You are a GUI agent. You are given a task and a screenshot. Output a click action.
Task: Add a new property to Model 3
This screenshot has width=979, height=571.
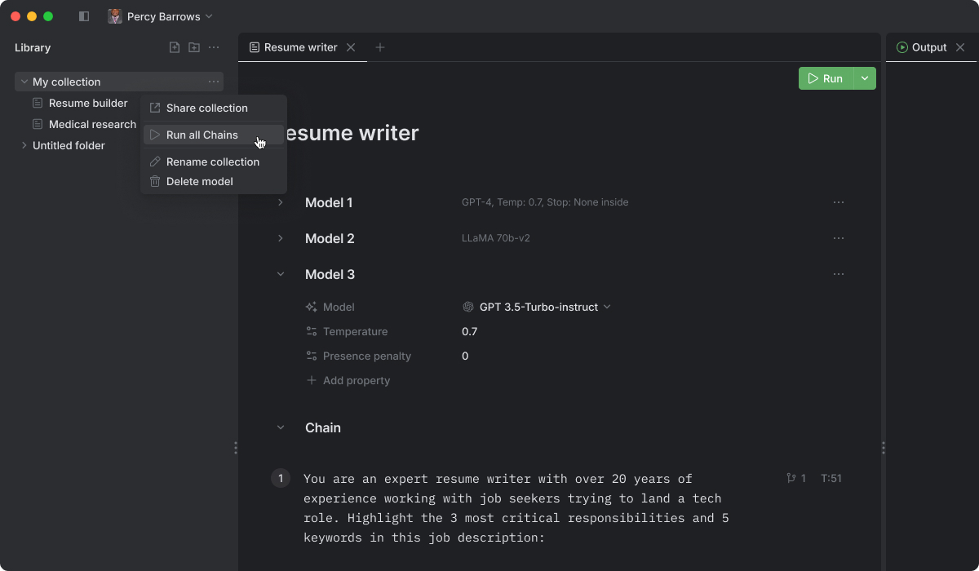tap(348, 380)
